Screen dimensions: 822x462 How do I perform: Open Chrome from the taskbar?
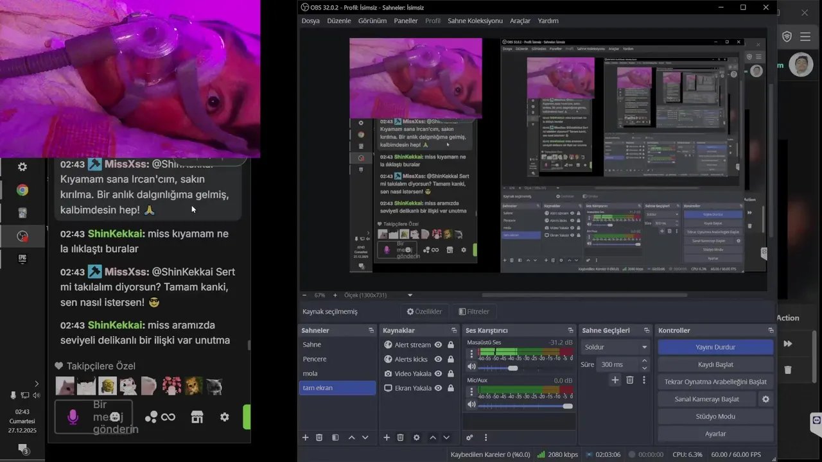(22, 190)
